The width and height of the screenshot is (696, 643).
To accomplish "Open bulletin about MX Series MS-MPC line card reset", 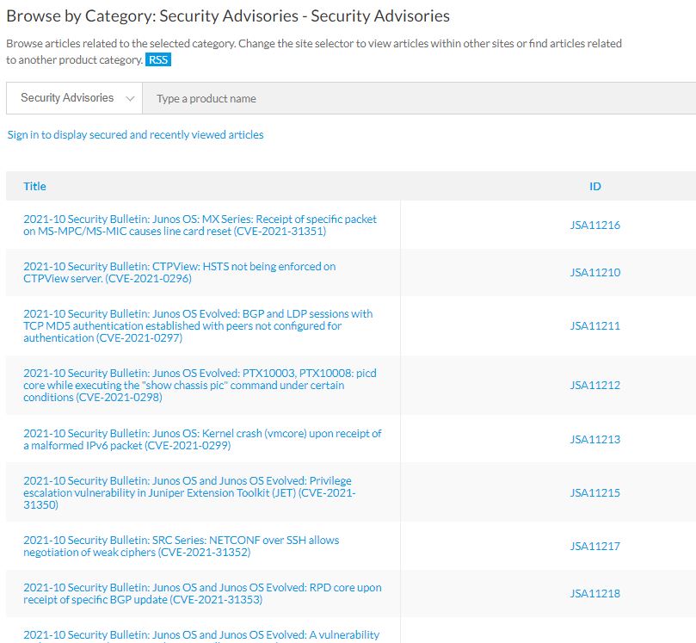I will point(200,226).
